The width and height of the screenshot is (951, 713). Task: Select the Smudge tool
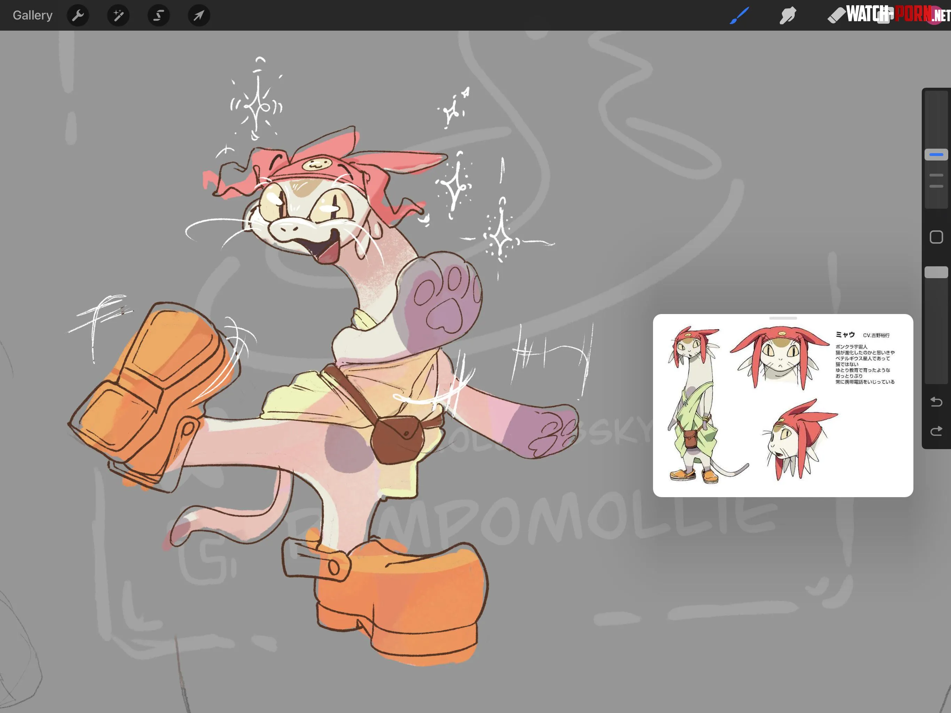coord(788,15)
